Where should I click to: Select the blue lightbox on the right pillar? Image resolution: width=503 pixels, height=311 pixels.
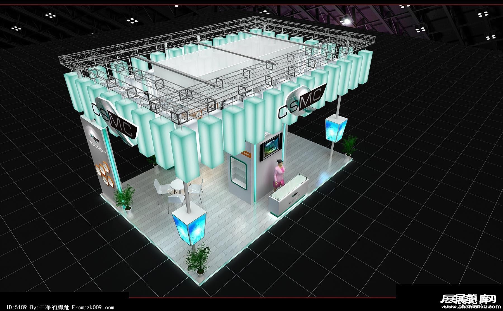[x=336, y=129]
